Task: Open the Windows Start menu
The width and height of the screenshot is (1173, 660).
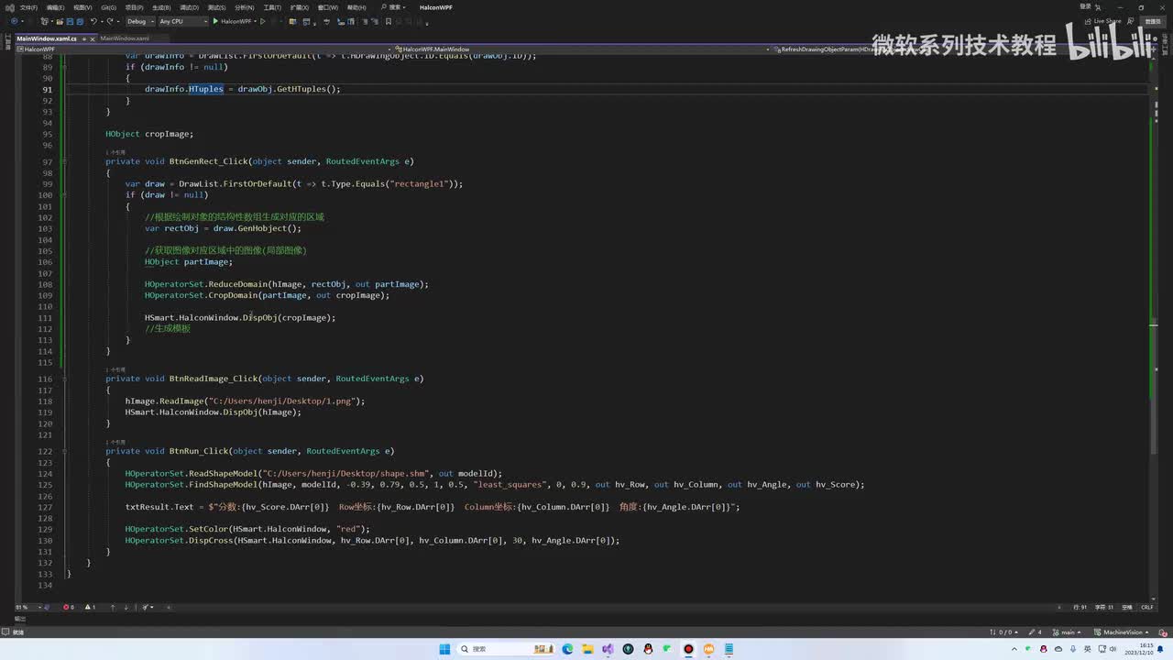Action: click(444, 649)
